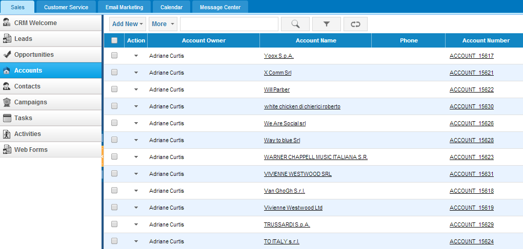The image size is (523, 249).
Task: Open the filter funnel button
Action: click(327, 24)
